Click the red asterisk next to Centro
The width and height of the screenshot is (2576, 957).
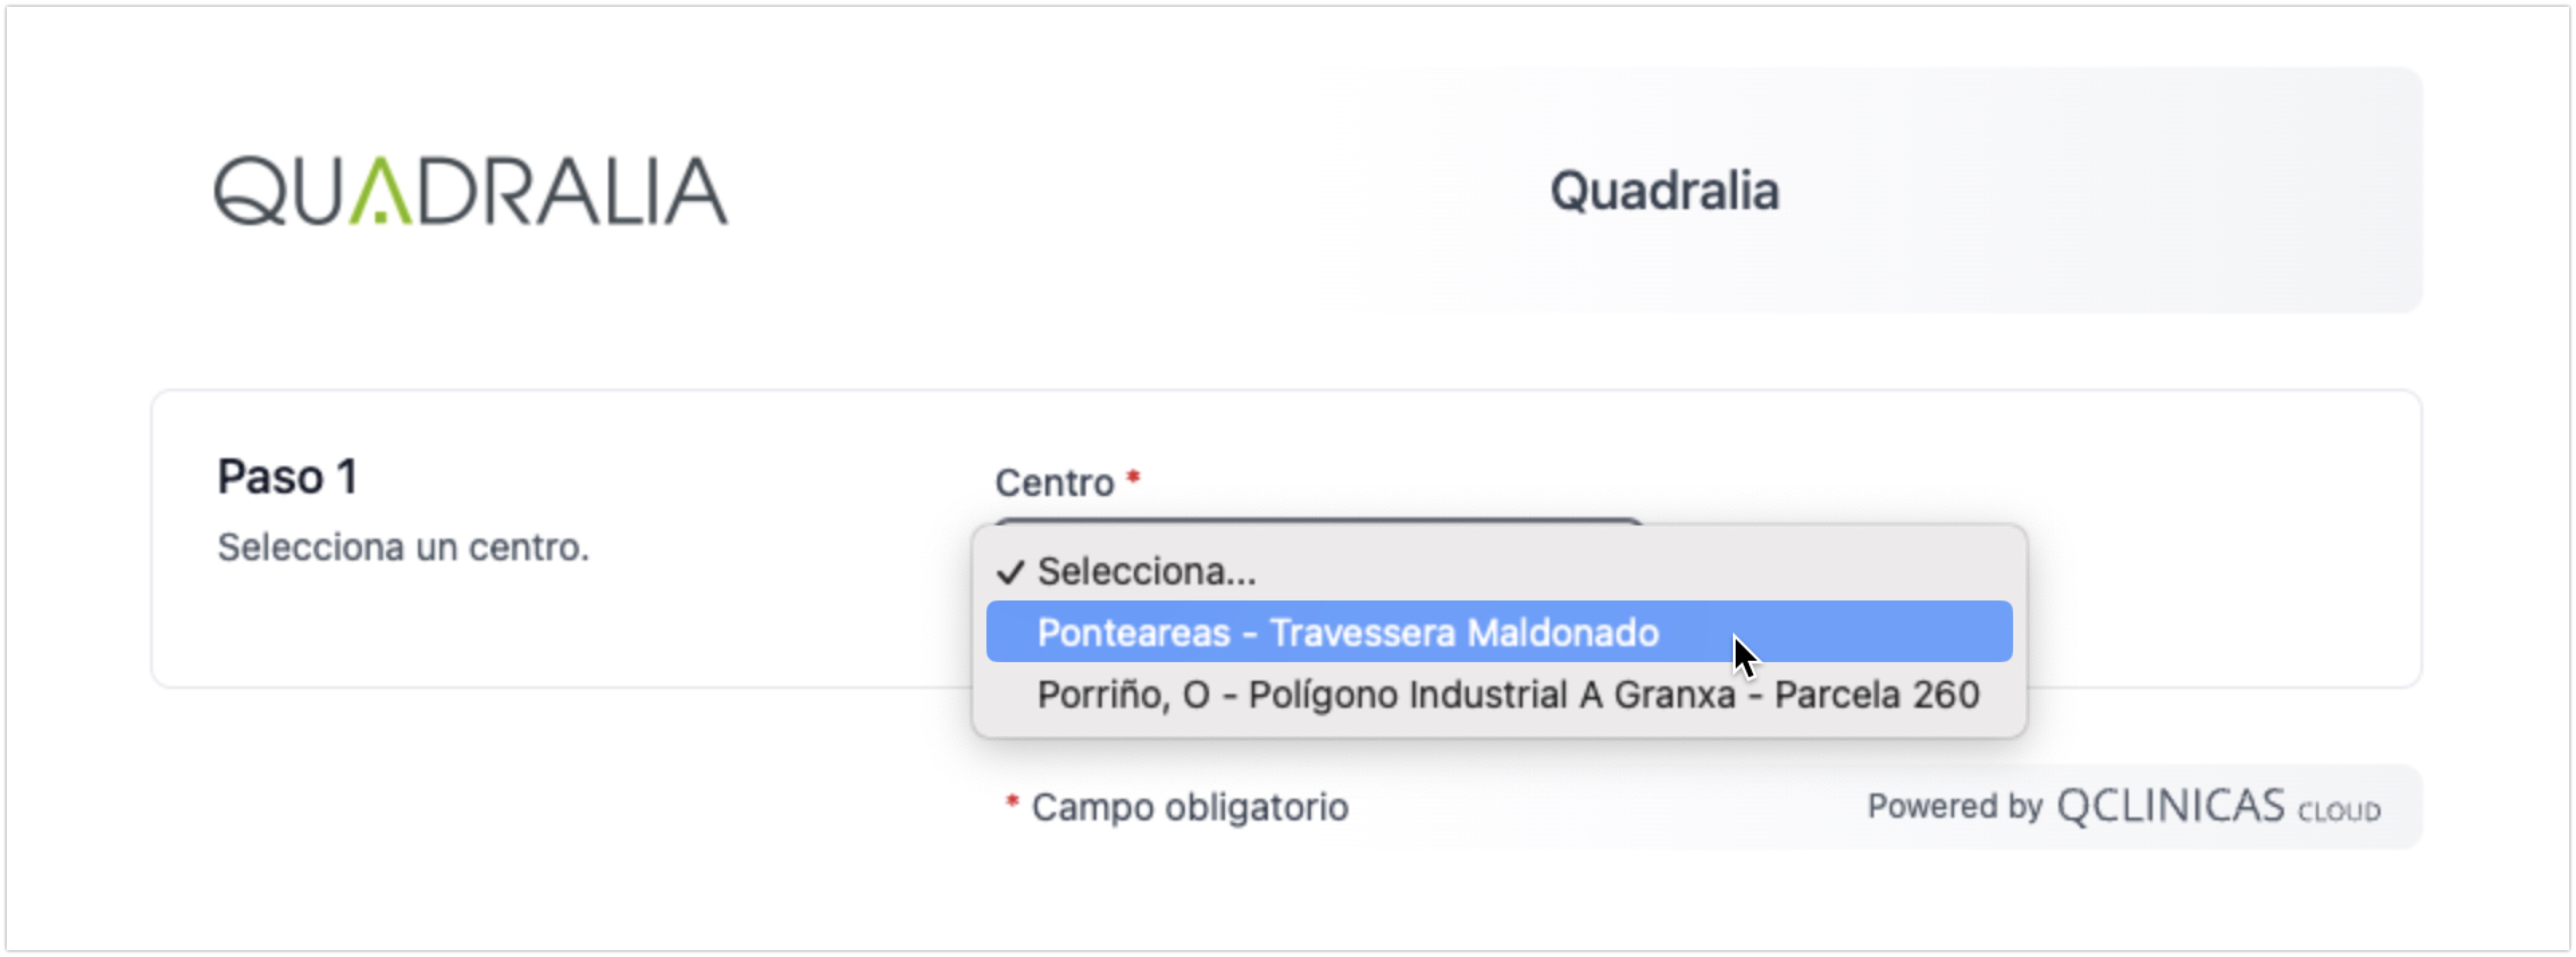[1133, 478]
